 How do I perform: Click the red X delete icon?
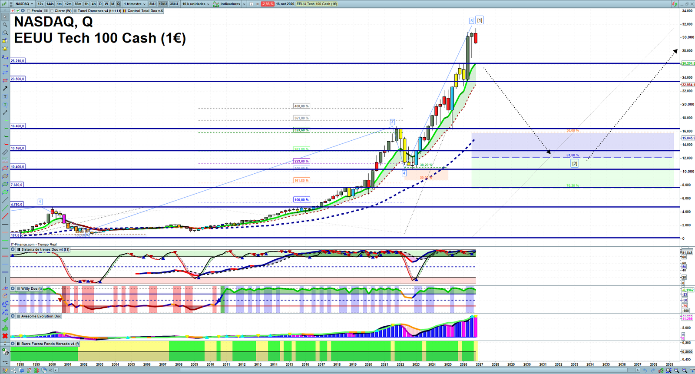tap(5, 336)
